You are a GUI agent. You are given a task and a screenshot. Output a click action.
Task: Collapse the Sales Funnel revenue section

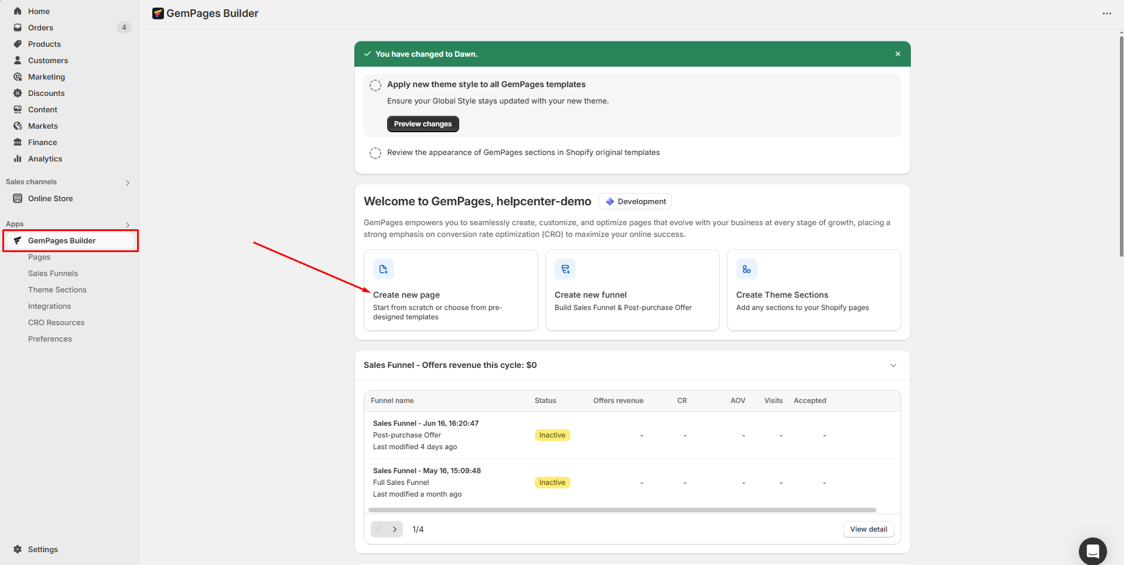893,366
